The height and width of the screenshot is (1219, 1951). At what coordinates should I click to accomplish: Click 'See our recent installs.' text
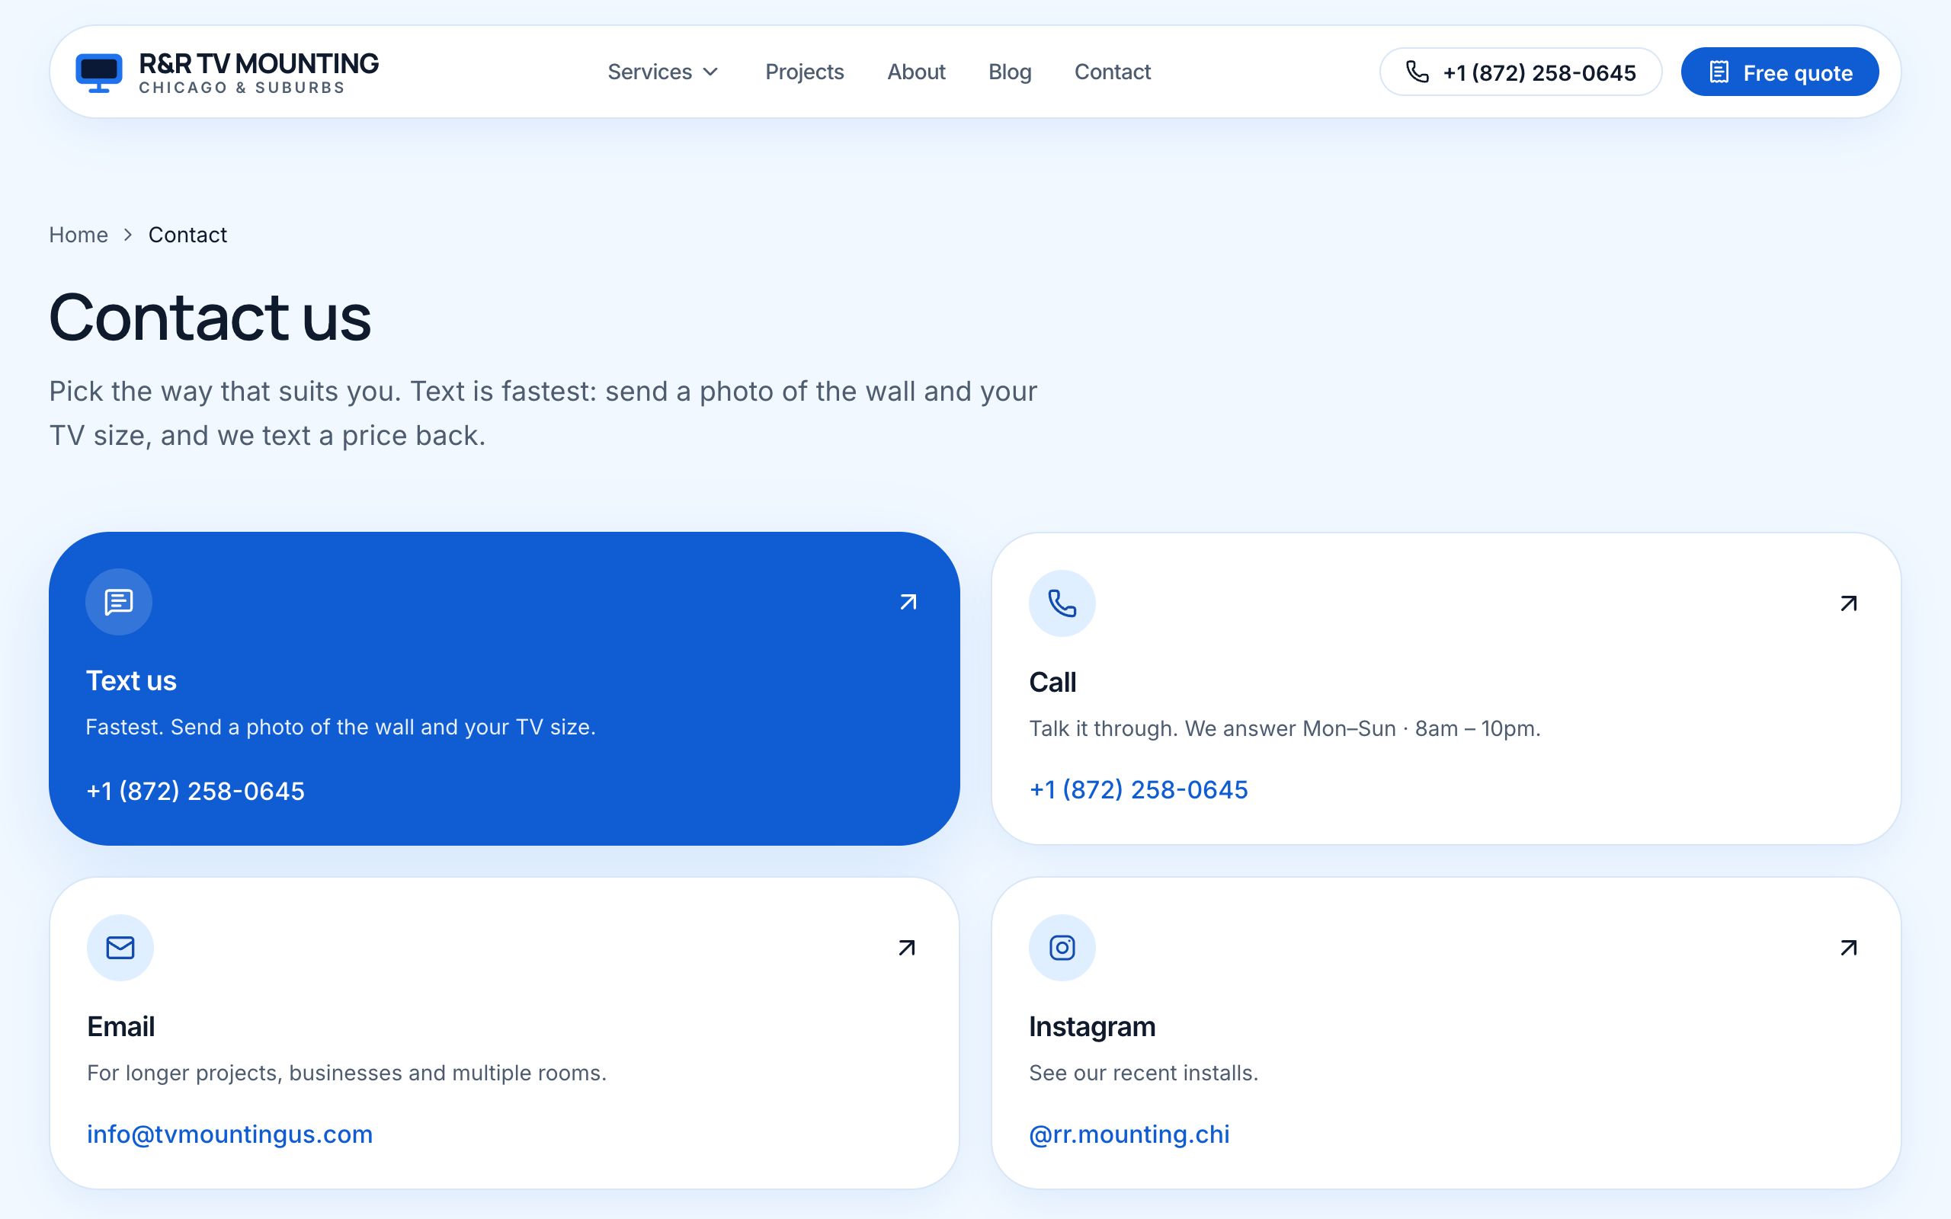click(x=1143, y=1073)
